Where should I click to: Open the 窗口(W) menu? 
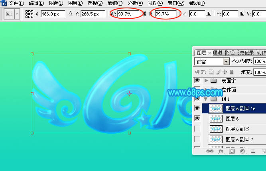[x=176, y=3]
